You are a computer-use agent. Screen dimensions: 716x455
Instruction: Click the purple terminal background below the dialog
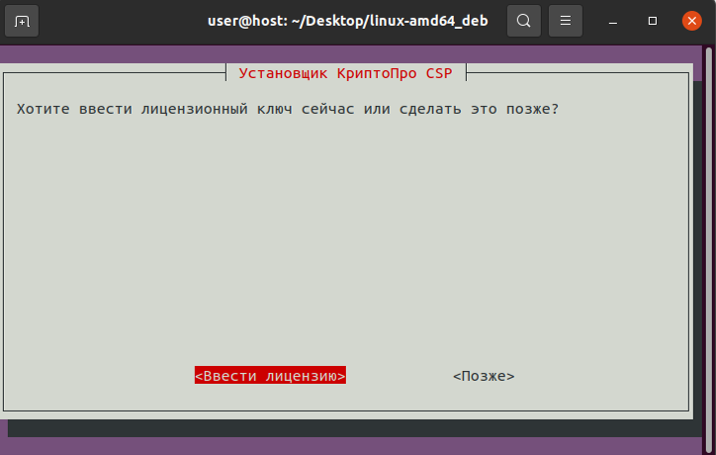(356, 446)
